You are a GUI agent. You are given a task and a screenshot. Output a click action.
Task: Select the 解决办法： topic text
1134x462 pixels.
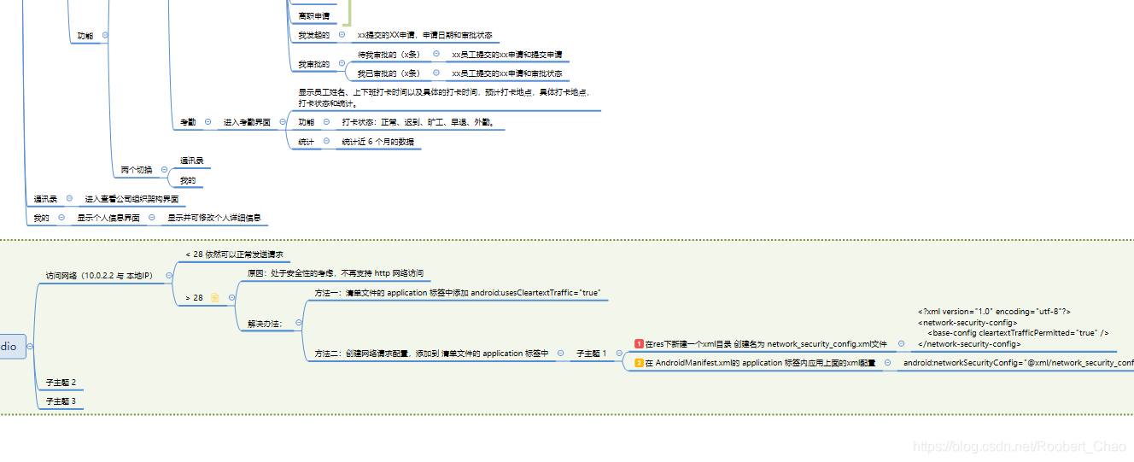265,323
